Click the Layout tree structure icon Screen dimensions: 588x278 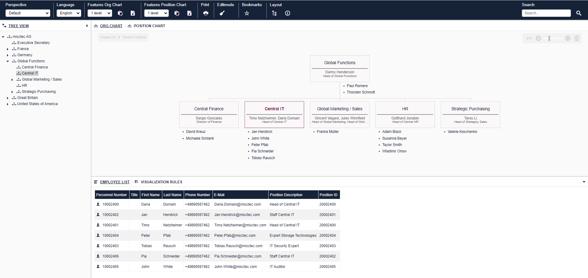coord(274,13)
